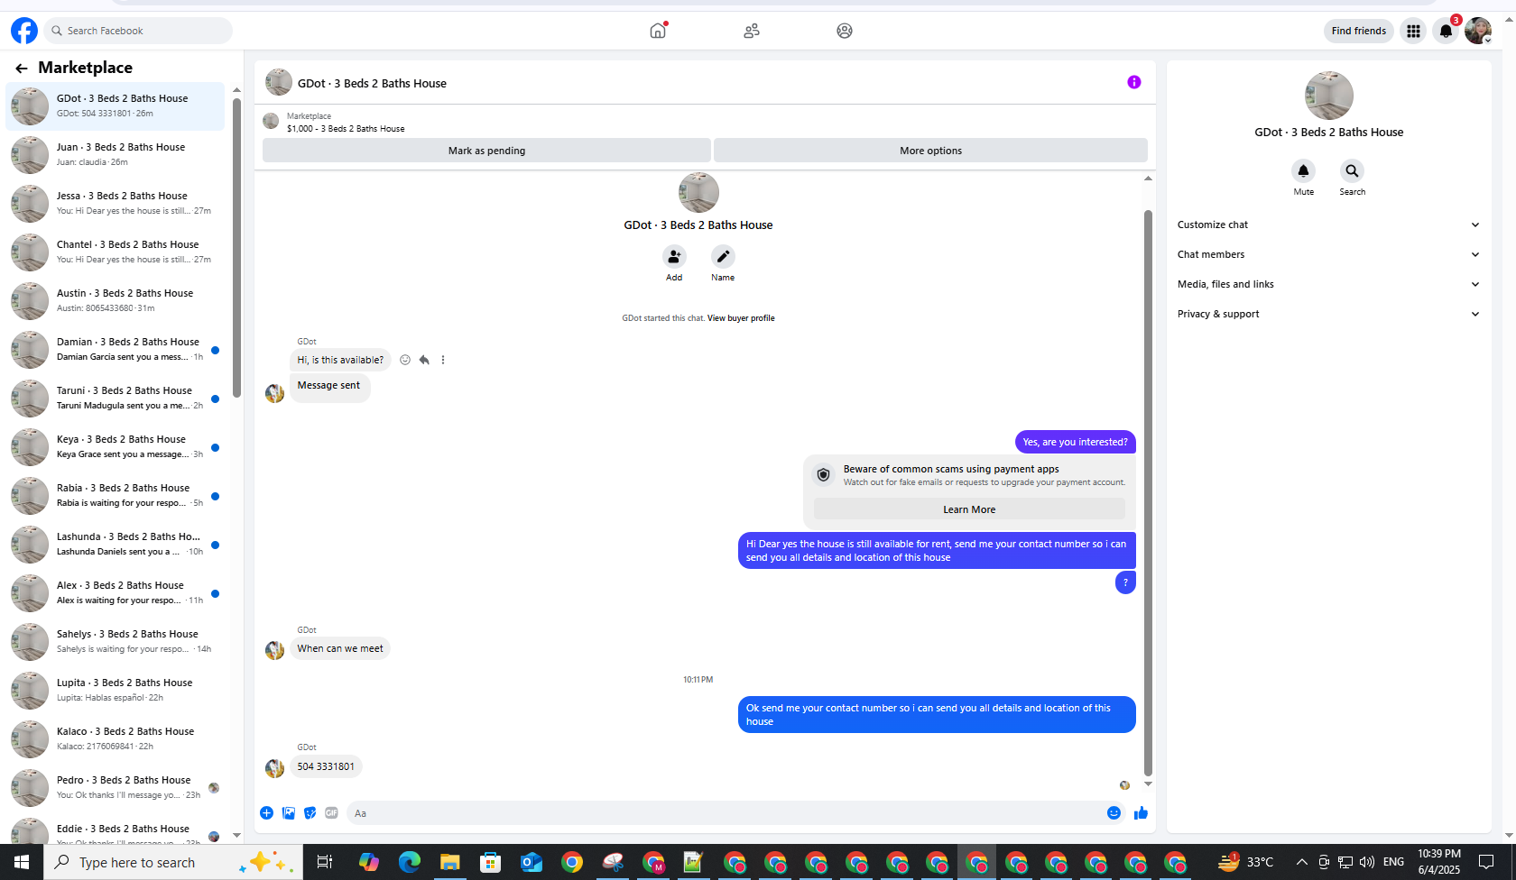
Task: Open the Facebook home logo
Action: (24, 31)
